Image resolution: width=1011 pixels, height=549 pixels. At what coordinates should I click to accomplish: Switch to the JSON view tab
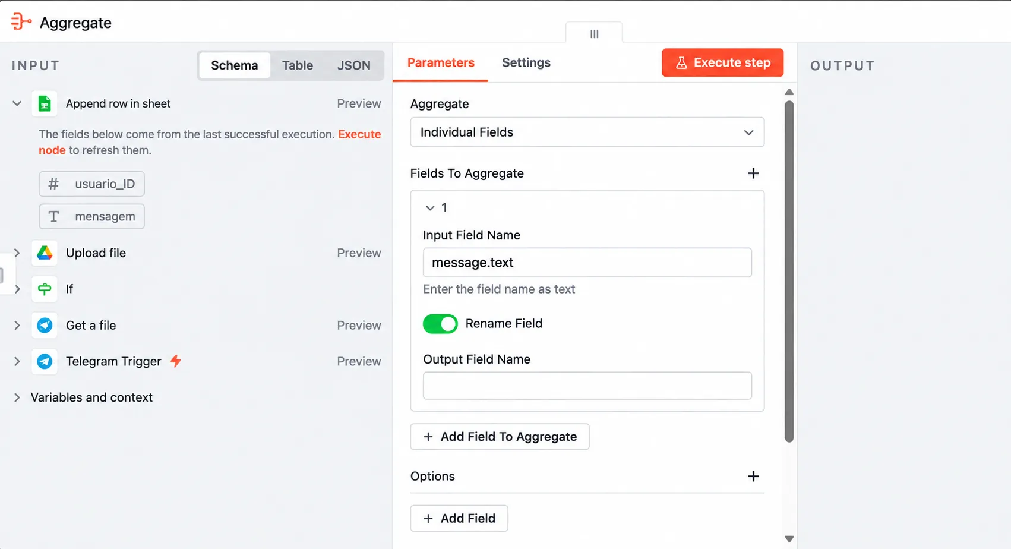click(x=354, y=65)
